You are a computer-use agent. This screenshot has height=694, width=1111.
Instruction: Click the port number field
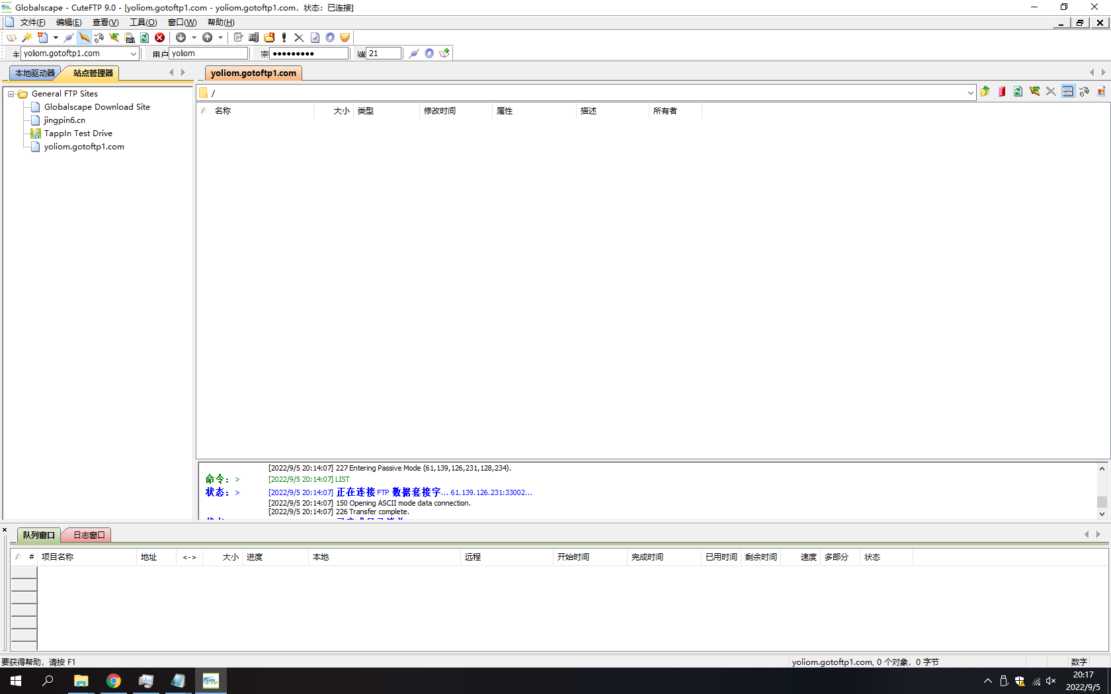pos(384,54)
